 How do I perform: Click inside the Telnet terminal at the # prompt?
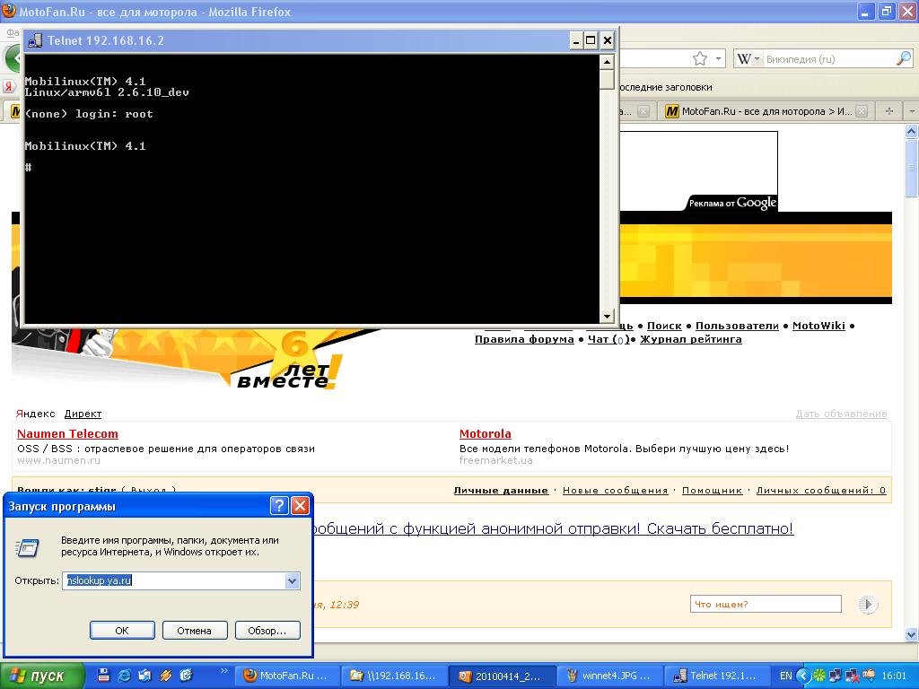pos(28,168)
